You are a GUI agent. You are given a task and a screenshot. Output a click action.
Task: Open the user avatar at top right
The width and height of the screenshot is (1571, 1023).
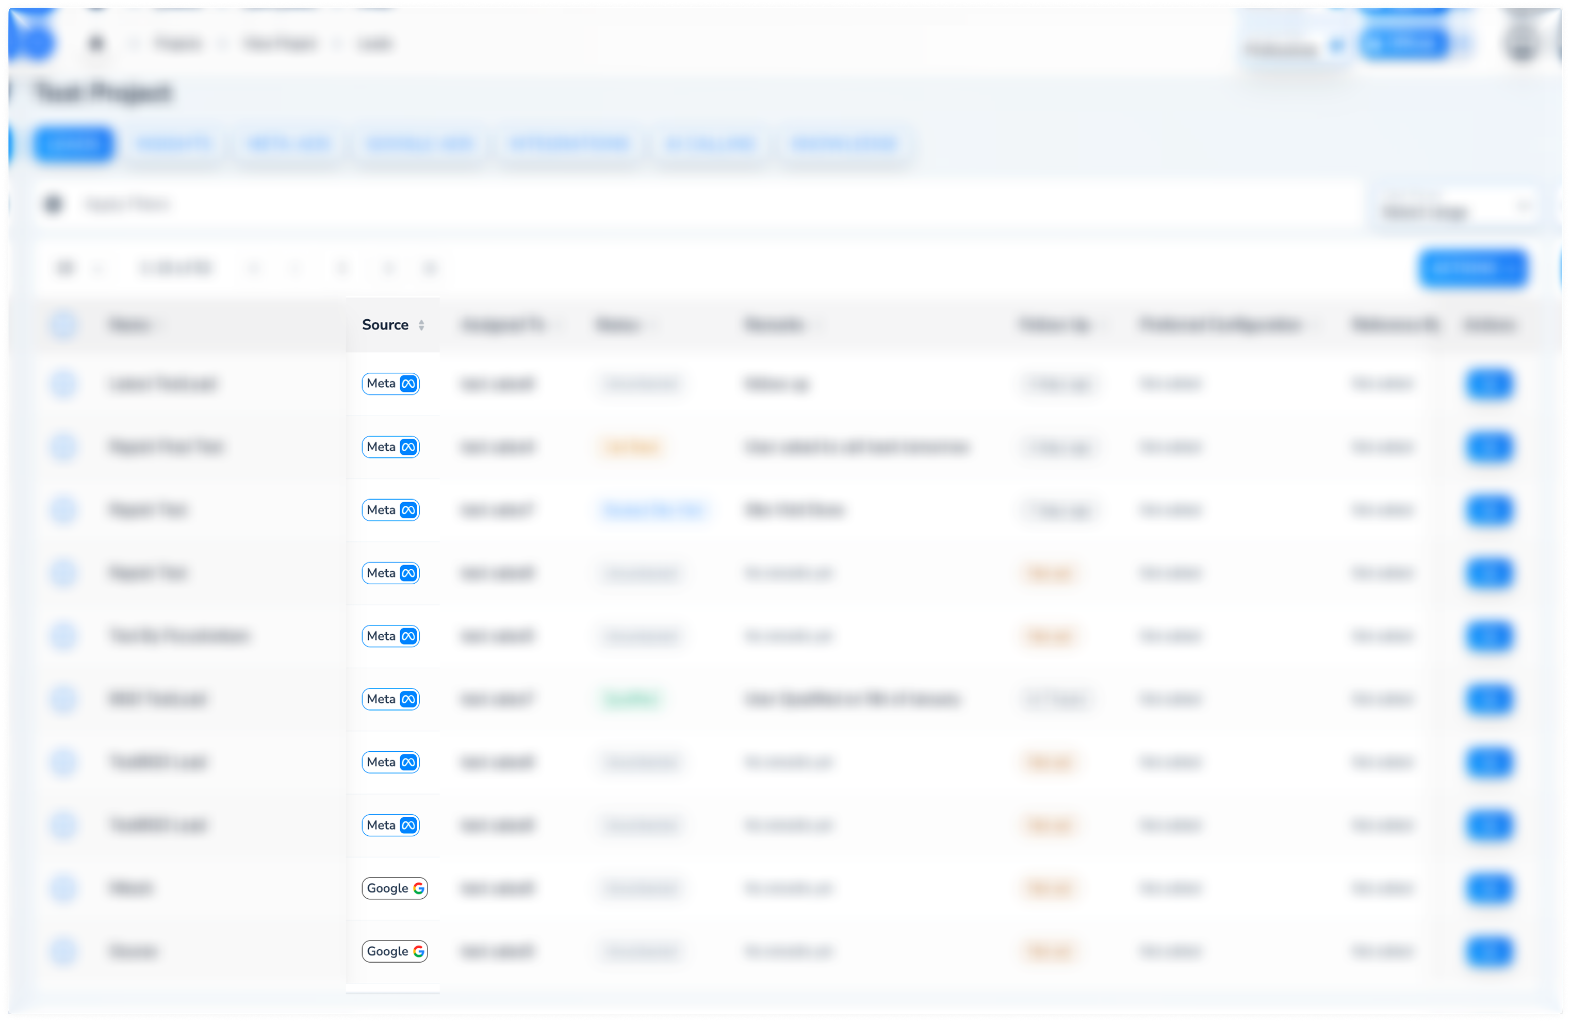click(1522, 42)
